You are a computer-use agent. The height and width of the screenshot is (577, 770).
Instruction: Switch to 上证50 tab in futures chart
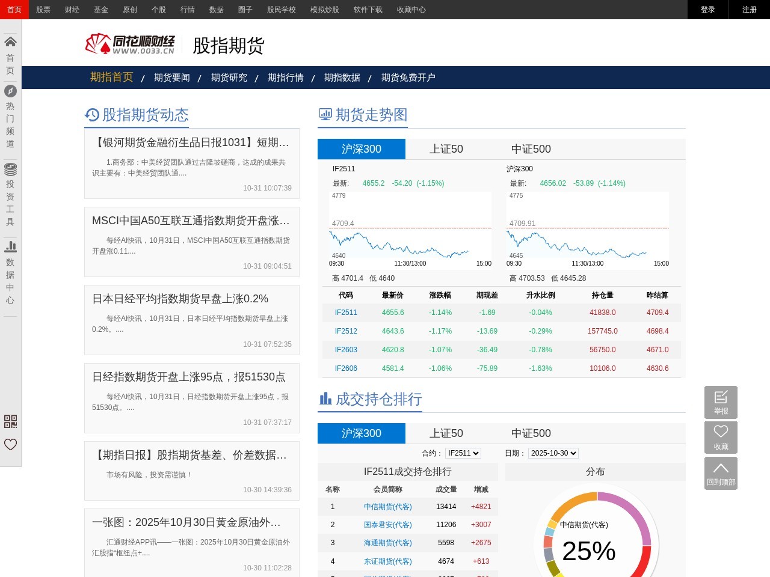446,149
